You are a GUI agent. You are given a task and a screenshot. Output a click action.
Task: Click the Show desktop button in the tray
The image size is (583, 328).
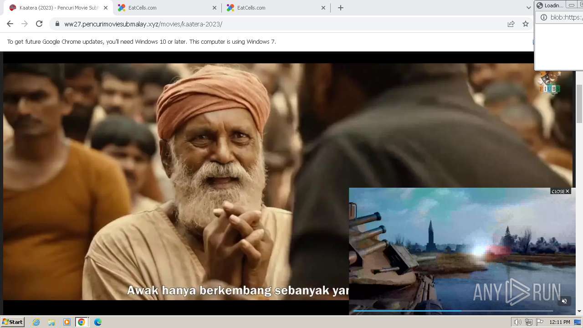[x=578, y=322]
